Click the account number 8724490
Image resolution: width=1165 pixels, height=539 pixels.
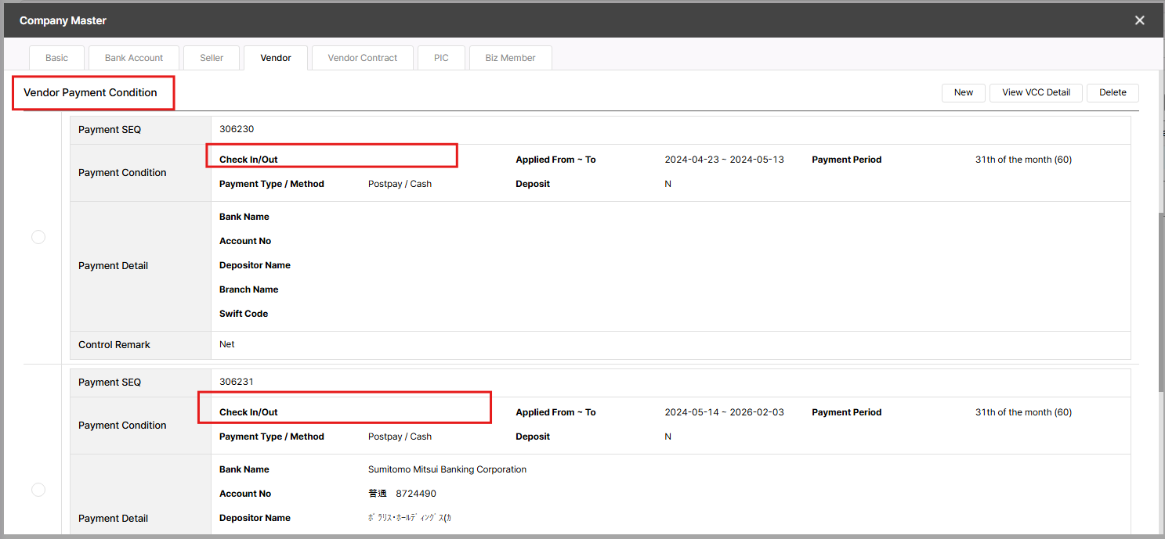click(x=415, y=494)
